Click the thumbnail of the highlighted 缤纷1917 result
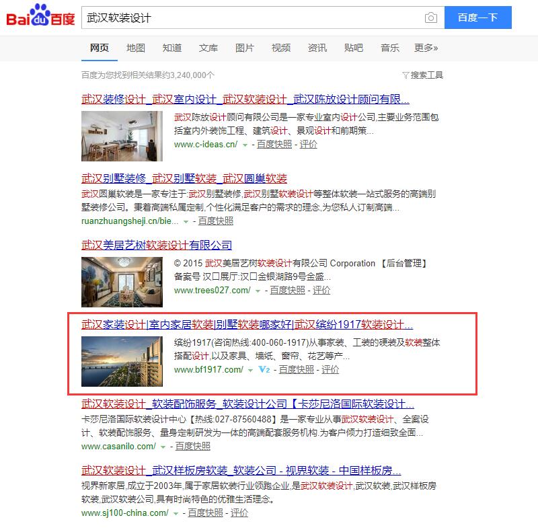 (x=122, y=357)
